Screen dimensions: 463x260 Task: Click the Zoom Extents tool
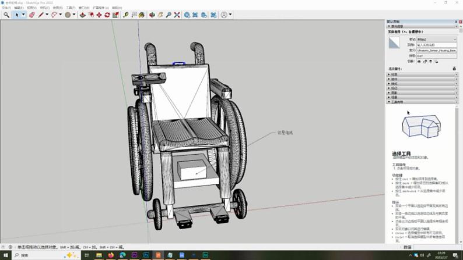point(177,15)
